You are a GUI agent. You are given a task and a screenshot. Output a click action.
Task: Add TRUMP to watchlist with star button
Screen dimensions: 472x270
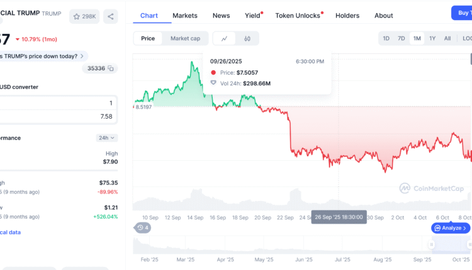pyautogui.click(x=84, y=17)
